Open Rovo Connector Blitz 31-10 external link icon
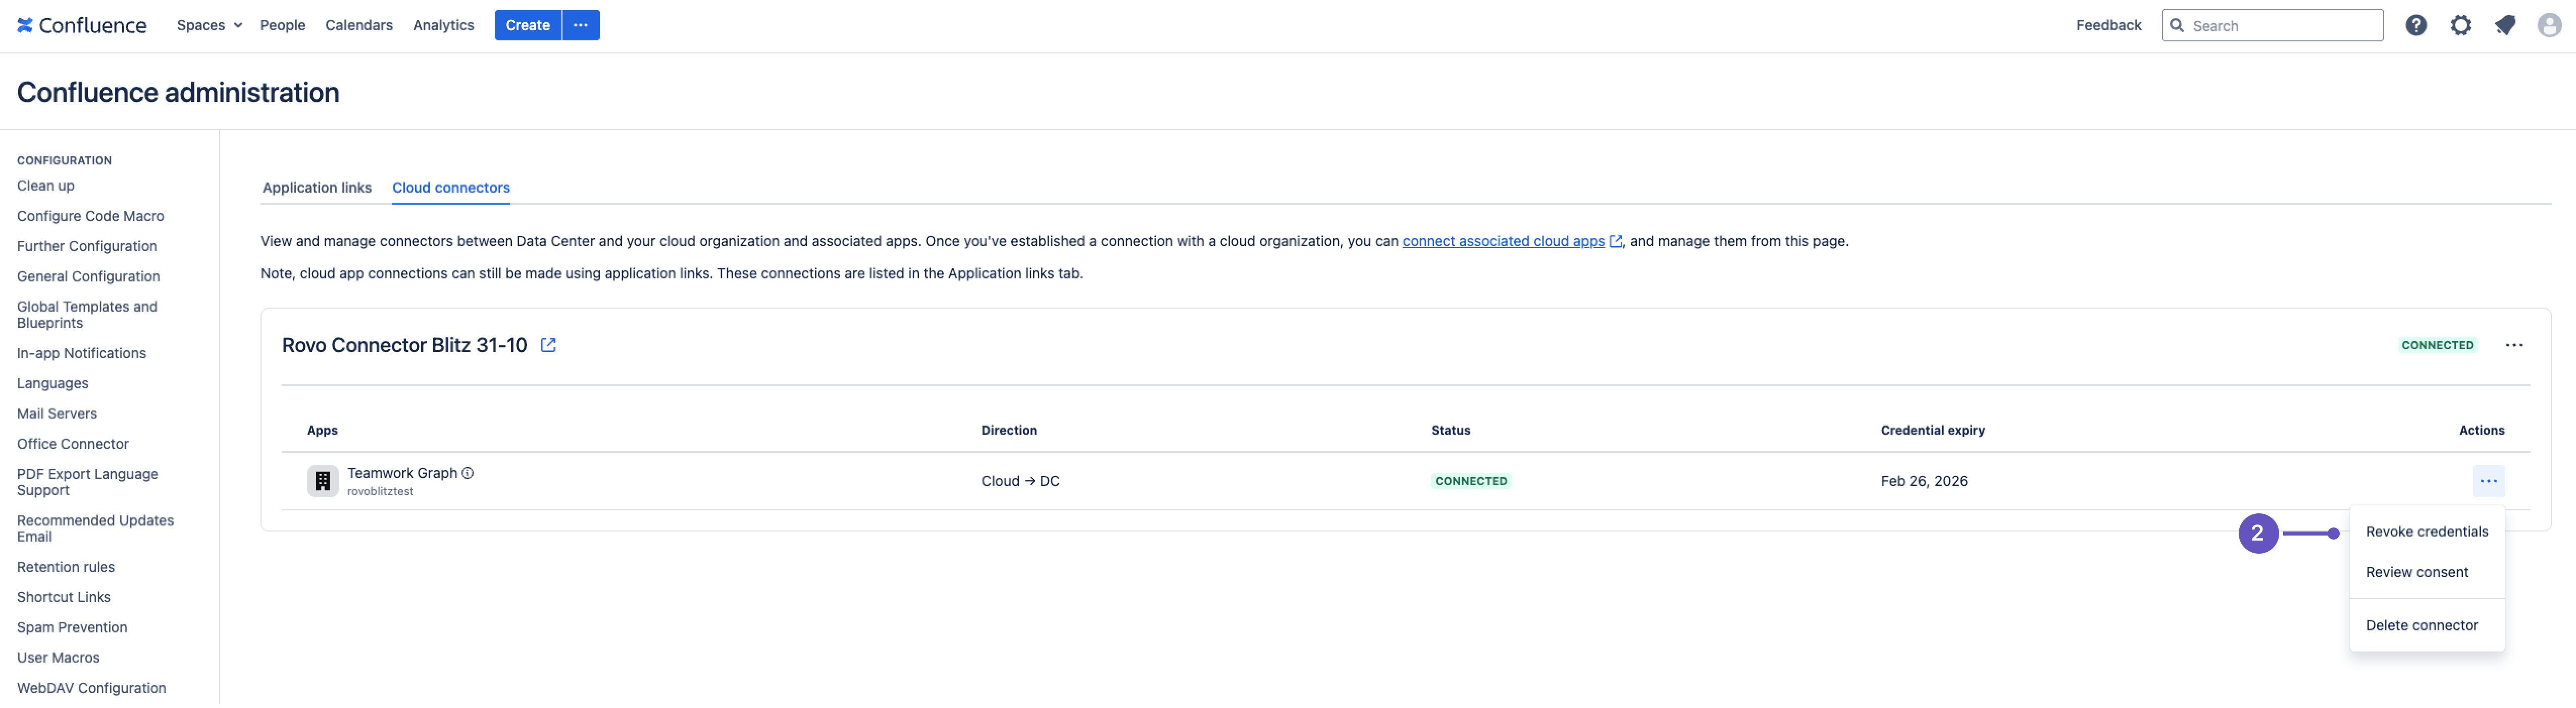This screenshot has width=2576, height=708. coord(548,344)
